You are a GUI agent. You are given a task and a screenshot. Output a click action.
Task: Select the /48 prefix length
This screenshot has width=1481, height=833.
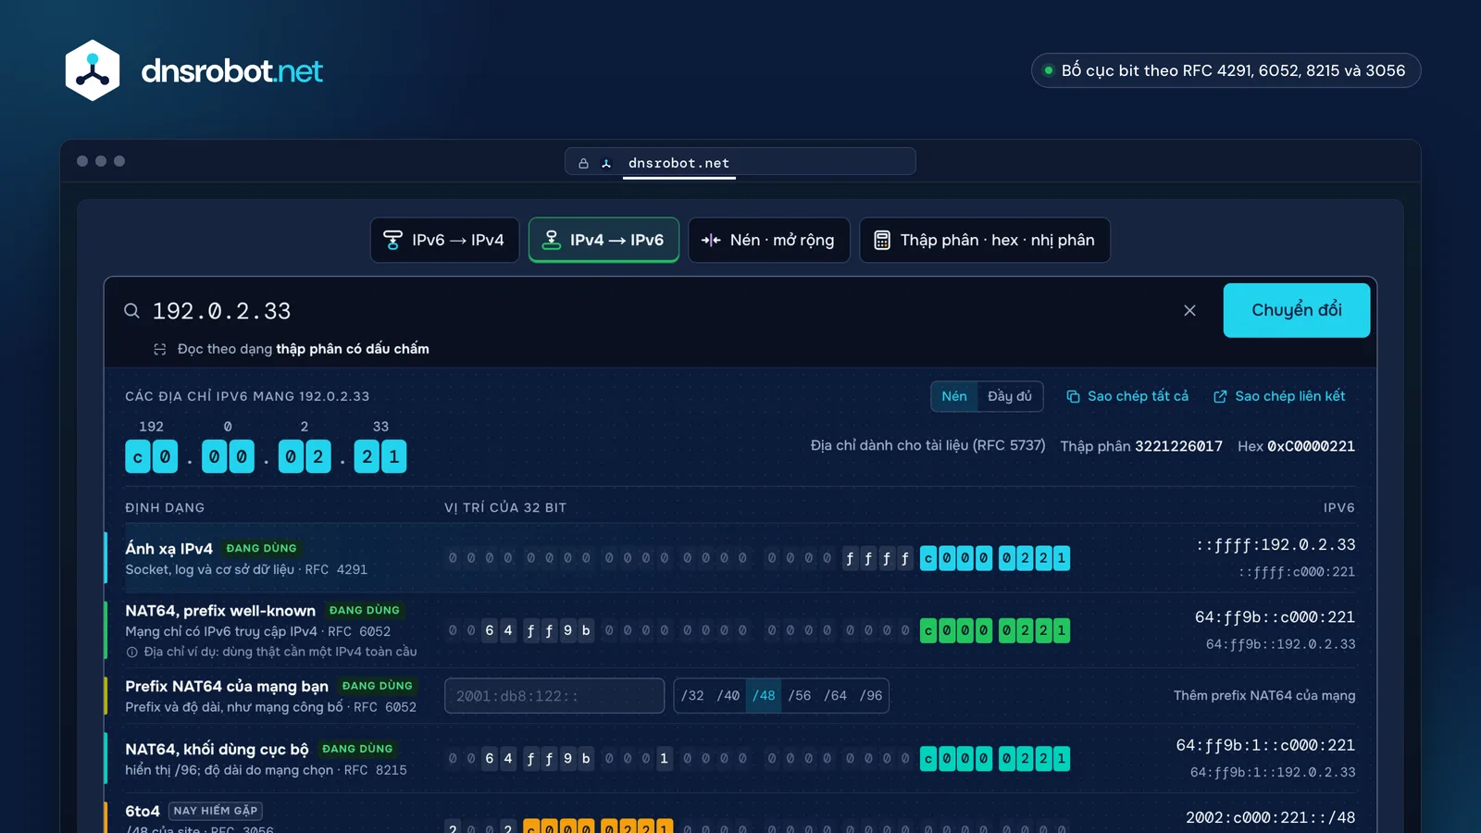(x=764, y=696)
